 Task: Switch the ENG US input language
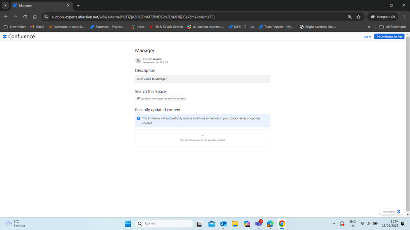(x=353, y=223)
